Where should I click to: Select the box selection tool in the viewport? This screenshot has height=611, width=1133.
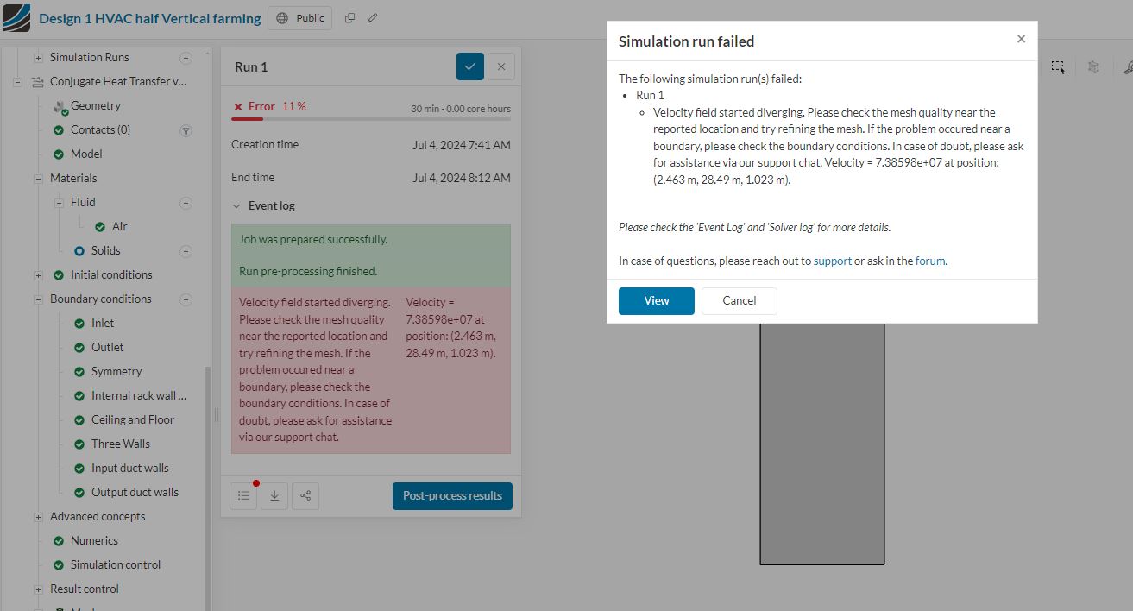point(1058,66)
